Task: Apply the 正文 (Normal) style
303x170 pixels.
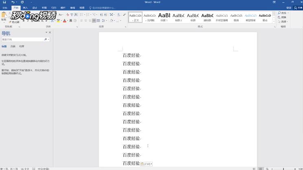Action: coord(135,17)
